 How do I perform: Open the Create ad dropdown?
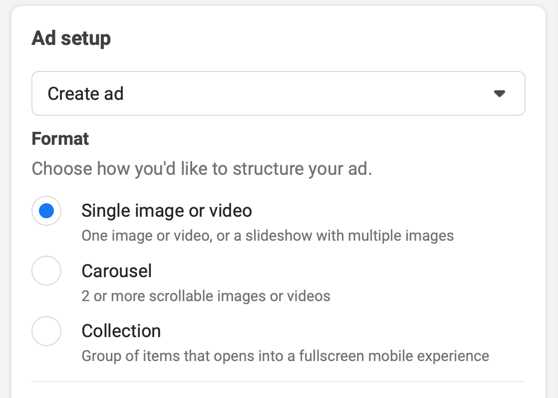tap(279, 93)
